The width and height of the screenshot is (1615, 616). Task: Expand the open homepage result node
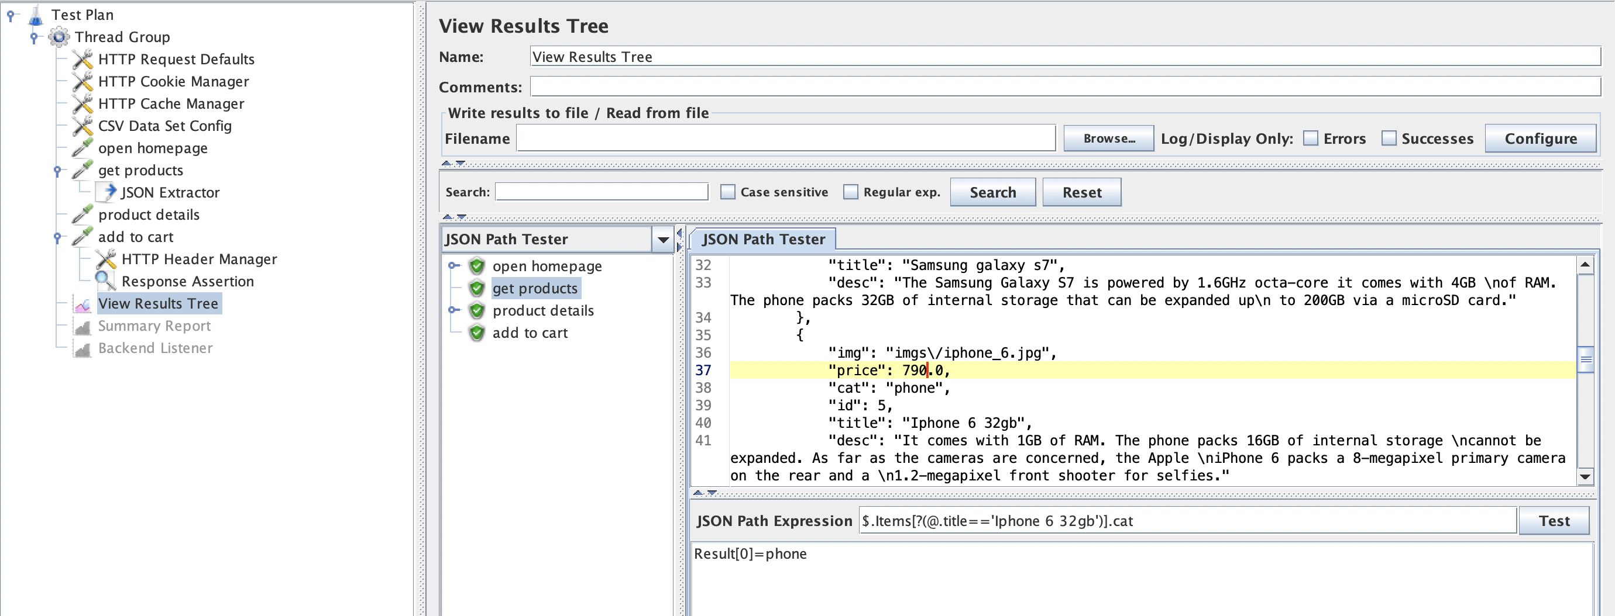click(x=454, y=266)
